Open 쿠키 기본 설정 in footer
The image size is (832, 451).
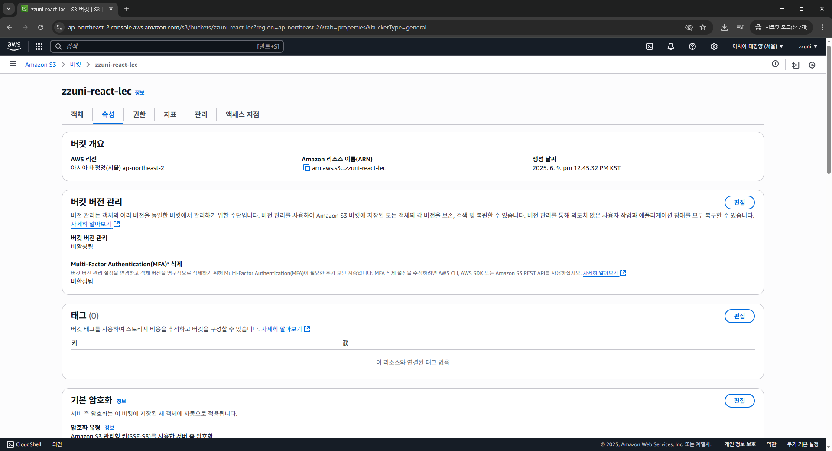803,444
